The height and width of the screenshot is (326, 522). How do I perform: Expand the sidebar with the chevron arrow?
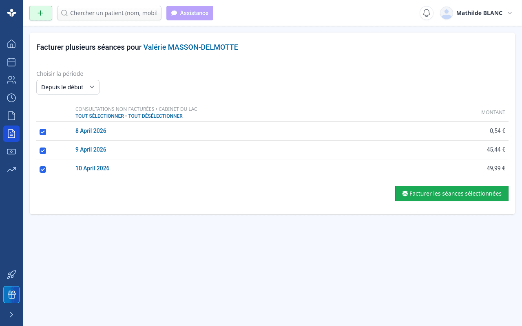[11, 315]
